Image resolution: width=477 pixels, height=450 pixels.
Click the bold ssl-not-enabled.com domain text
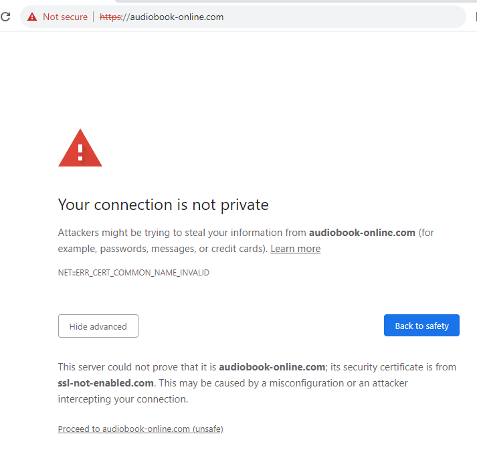106,383
